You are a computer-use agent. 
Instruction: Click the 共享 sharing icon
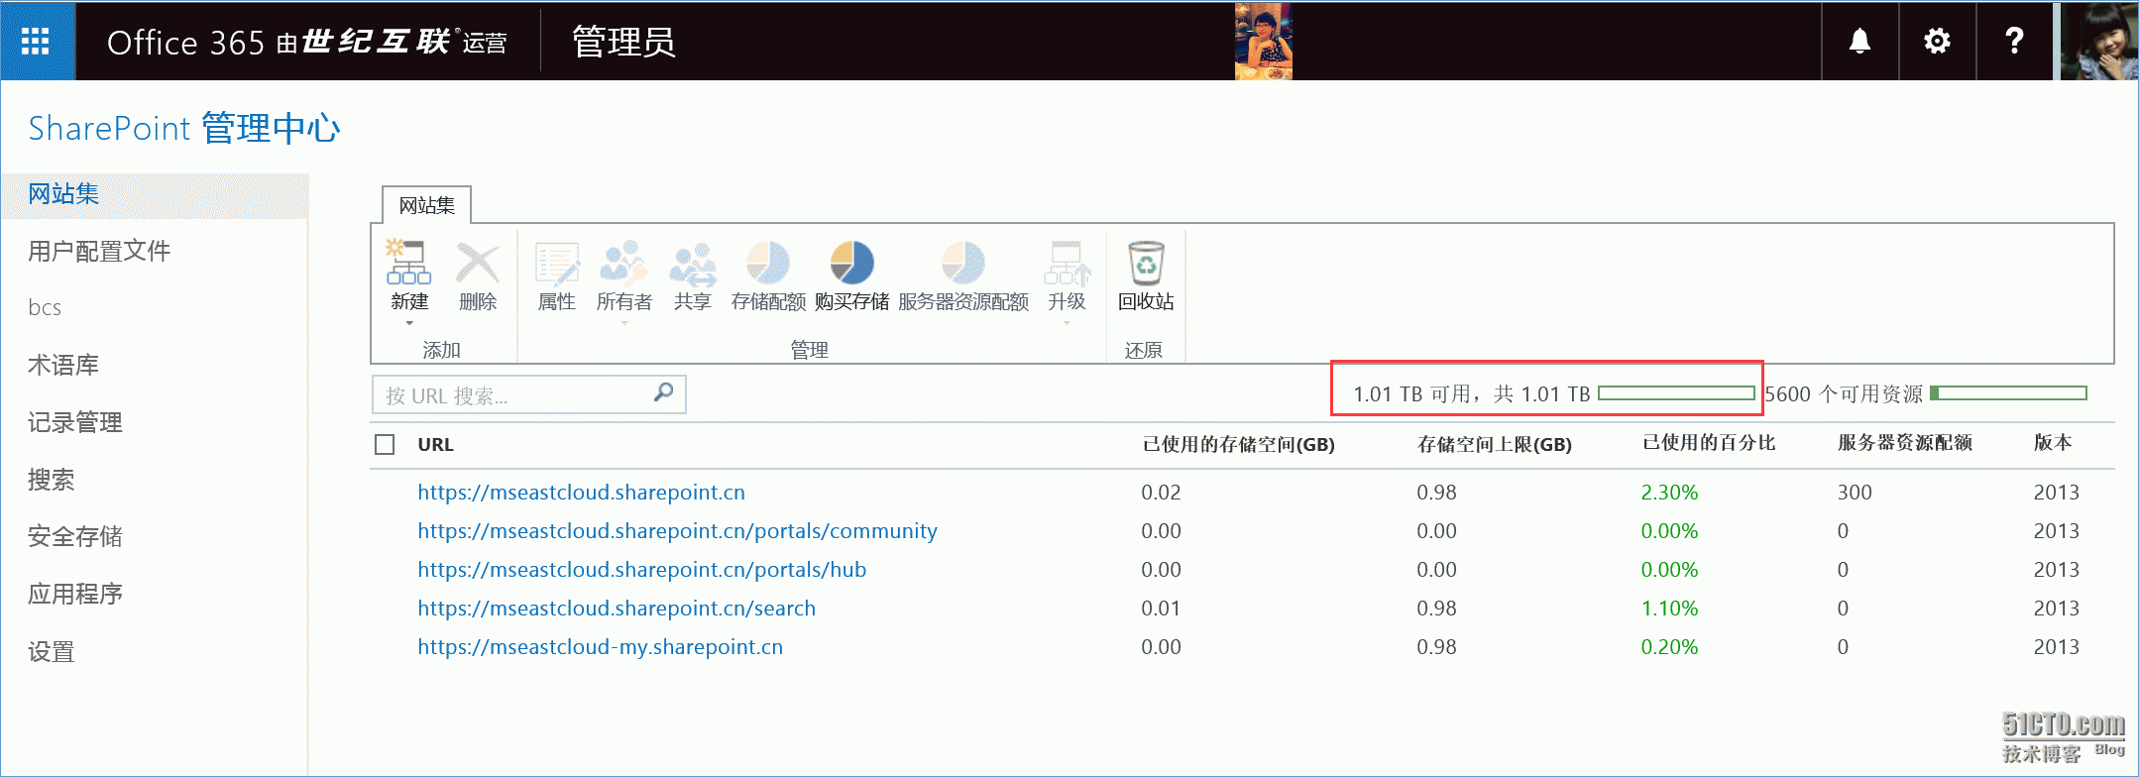click(x=692, y=263)
